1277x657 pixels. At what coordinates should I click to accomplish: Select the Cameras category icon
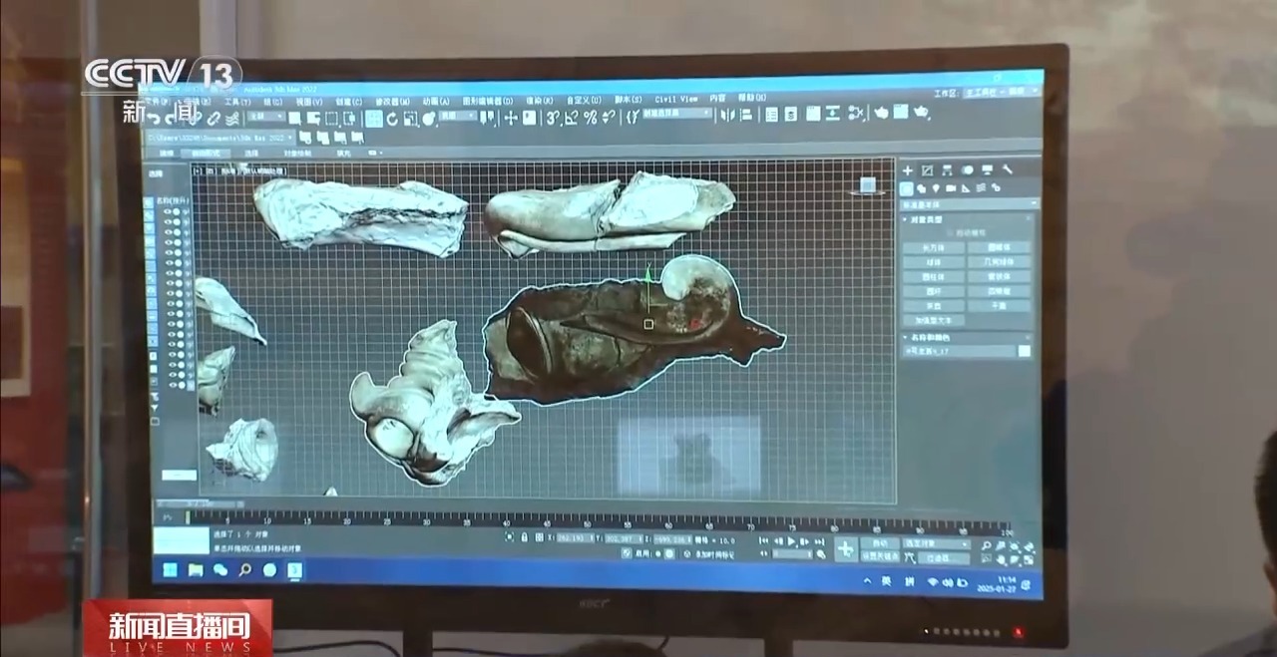click(951, 187)
